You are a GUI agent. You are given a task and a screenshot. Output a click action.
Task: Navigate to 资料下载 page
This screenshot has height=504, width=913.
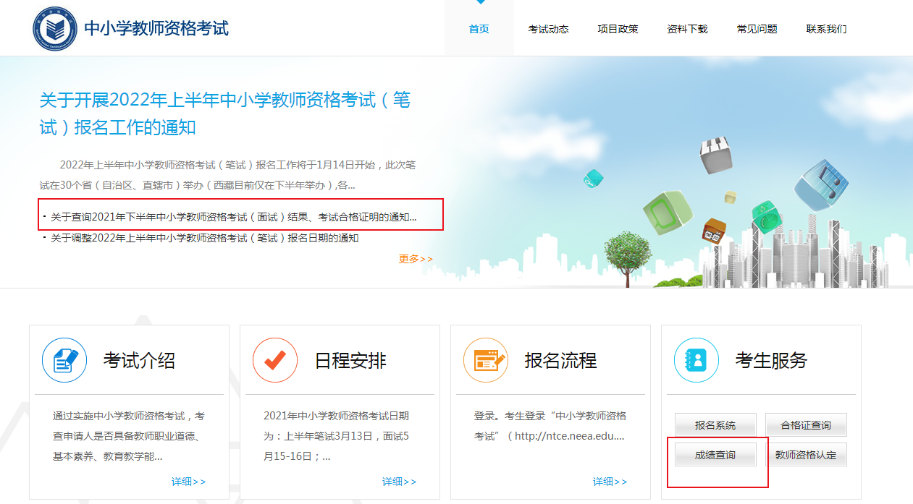click(x=687, y=29)
